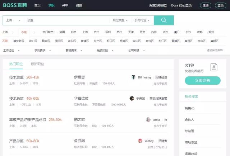Viewport: 230px width, 156px height.
Task: Expand the 公司行业 dropdown
Action: pyautogui.click(x=142, y=20)
